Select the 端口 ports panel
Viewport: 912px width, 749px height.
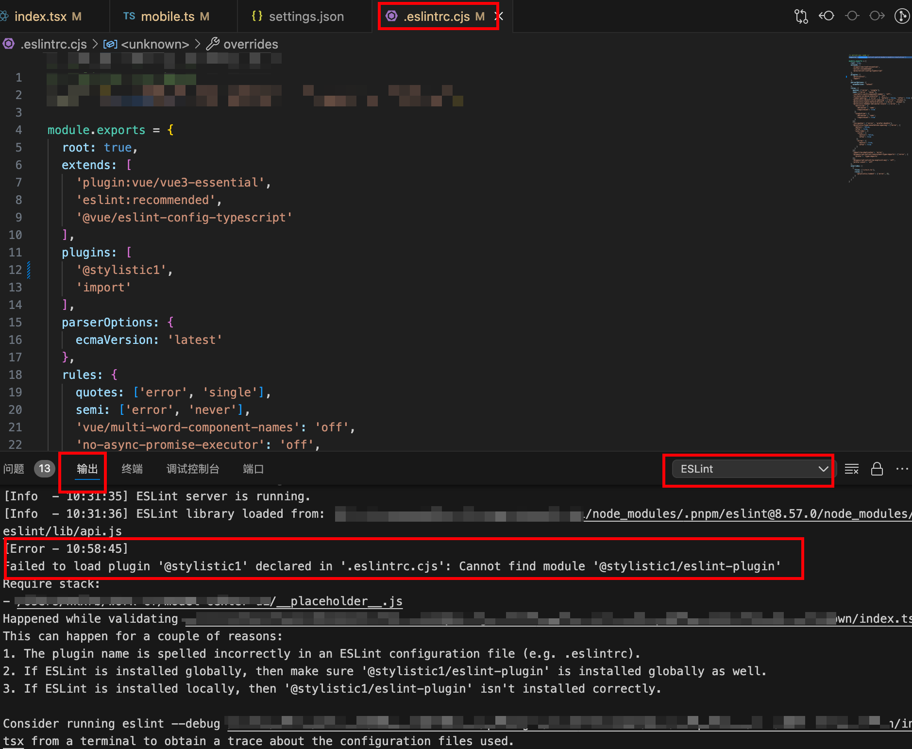253,469
